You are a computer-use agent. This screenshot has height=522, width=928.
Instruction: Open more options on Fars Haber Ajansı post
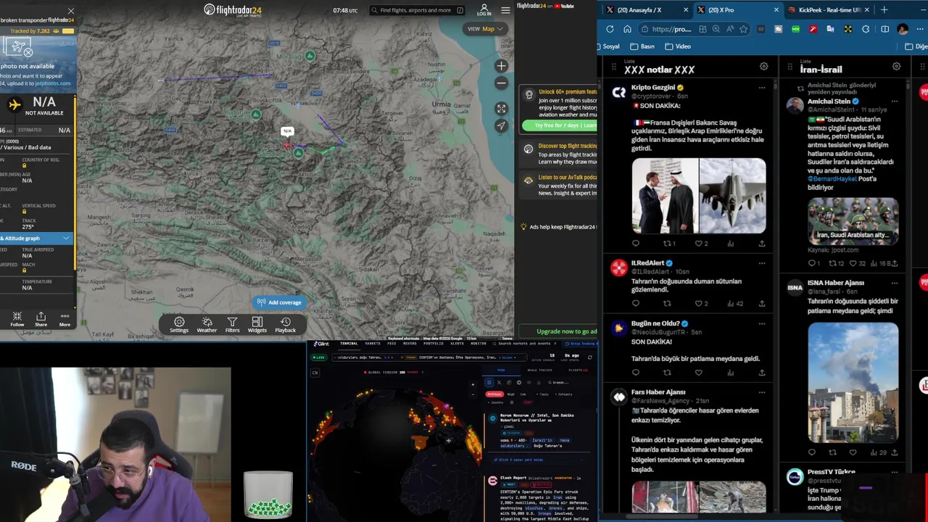coord(761,392)
